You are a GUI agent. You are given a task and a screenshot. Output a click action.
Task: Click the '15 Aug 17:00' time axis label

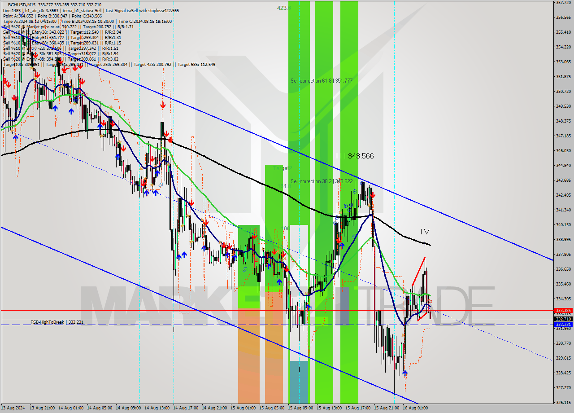click(x=357, y=408)
